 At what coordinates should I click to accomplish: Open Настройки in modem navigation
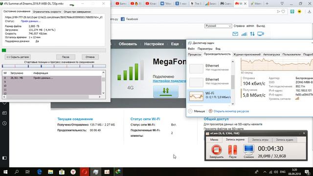pos(154,44)
